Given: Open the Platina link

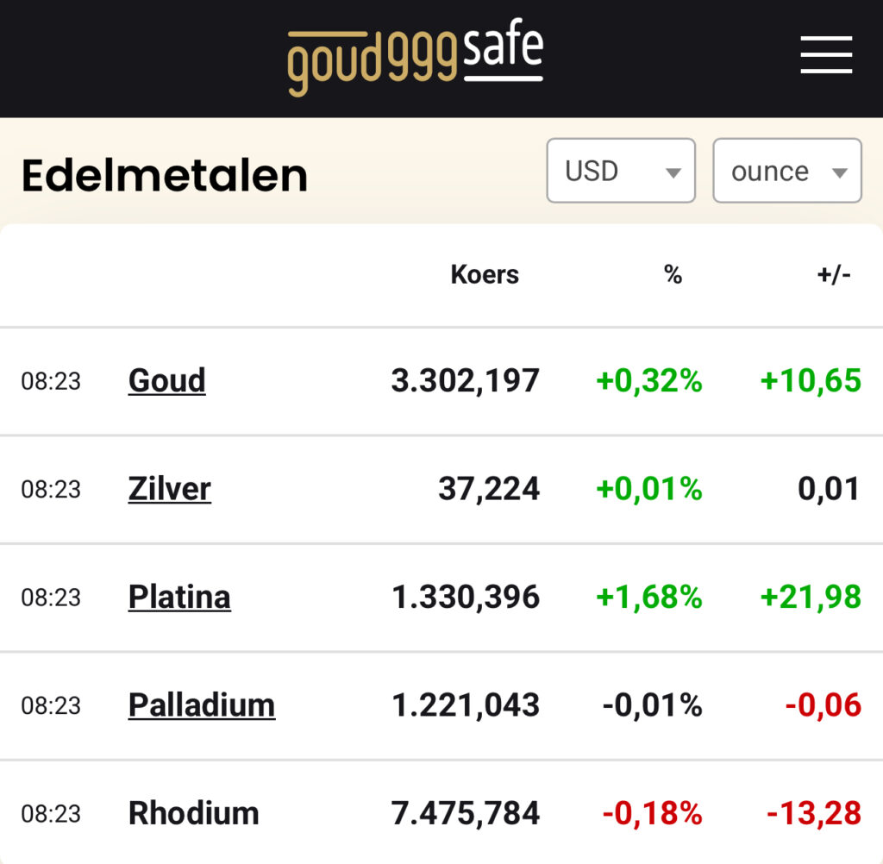Looking at the screenshot, I should pyautogui.click(x=179, y=597).
